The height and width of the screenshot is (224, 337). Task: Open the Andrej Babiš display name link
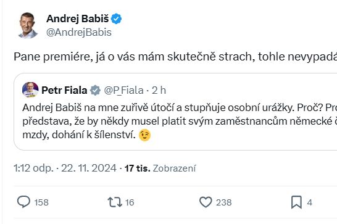(x=78, y=19)
